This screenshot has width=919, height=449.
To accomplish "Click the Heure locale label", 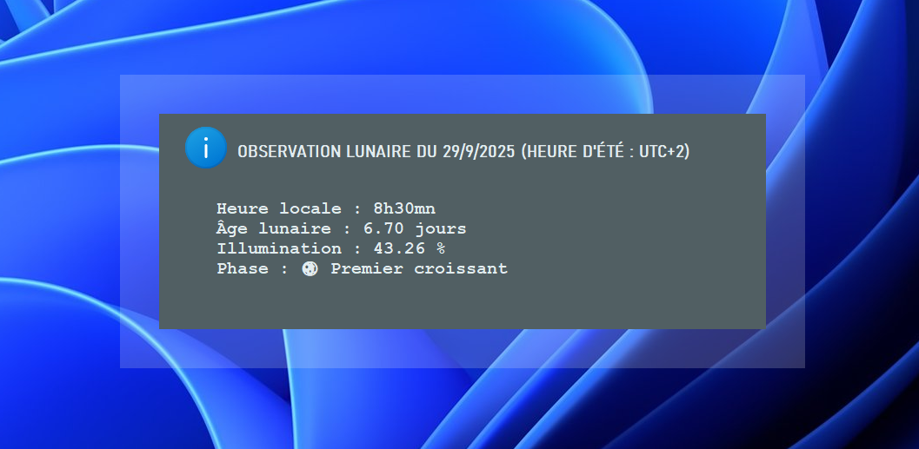I will [x=279, y=208].
